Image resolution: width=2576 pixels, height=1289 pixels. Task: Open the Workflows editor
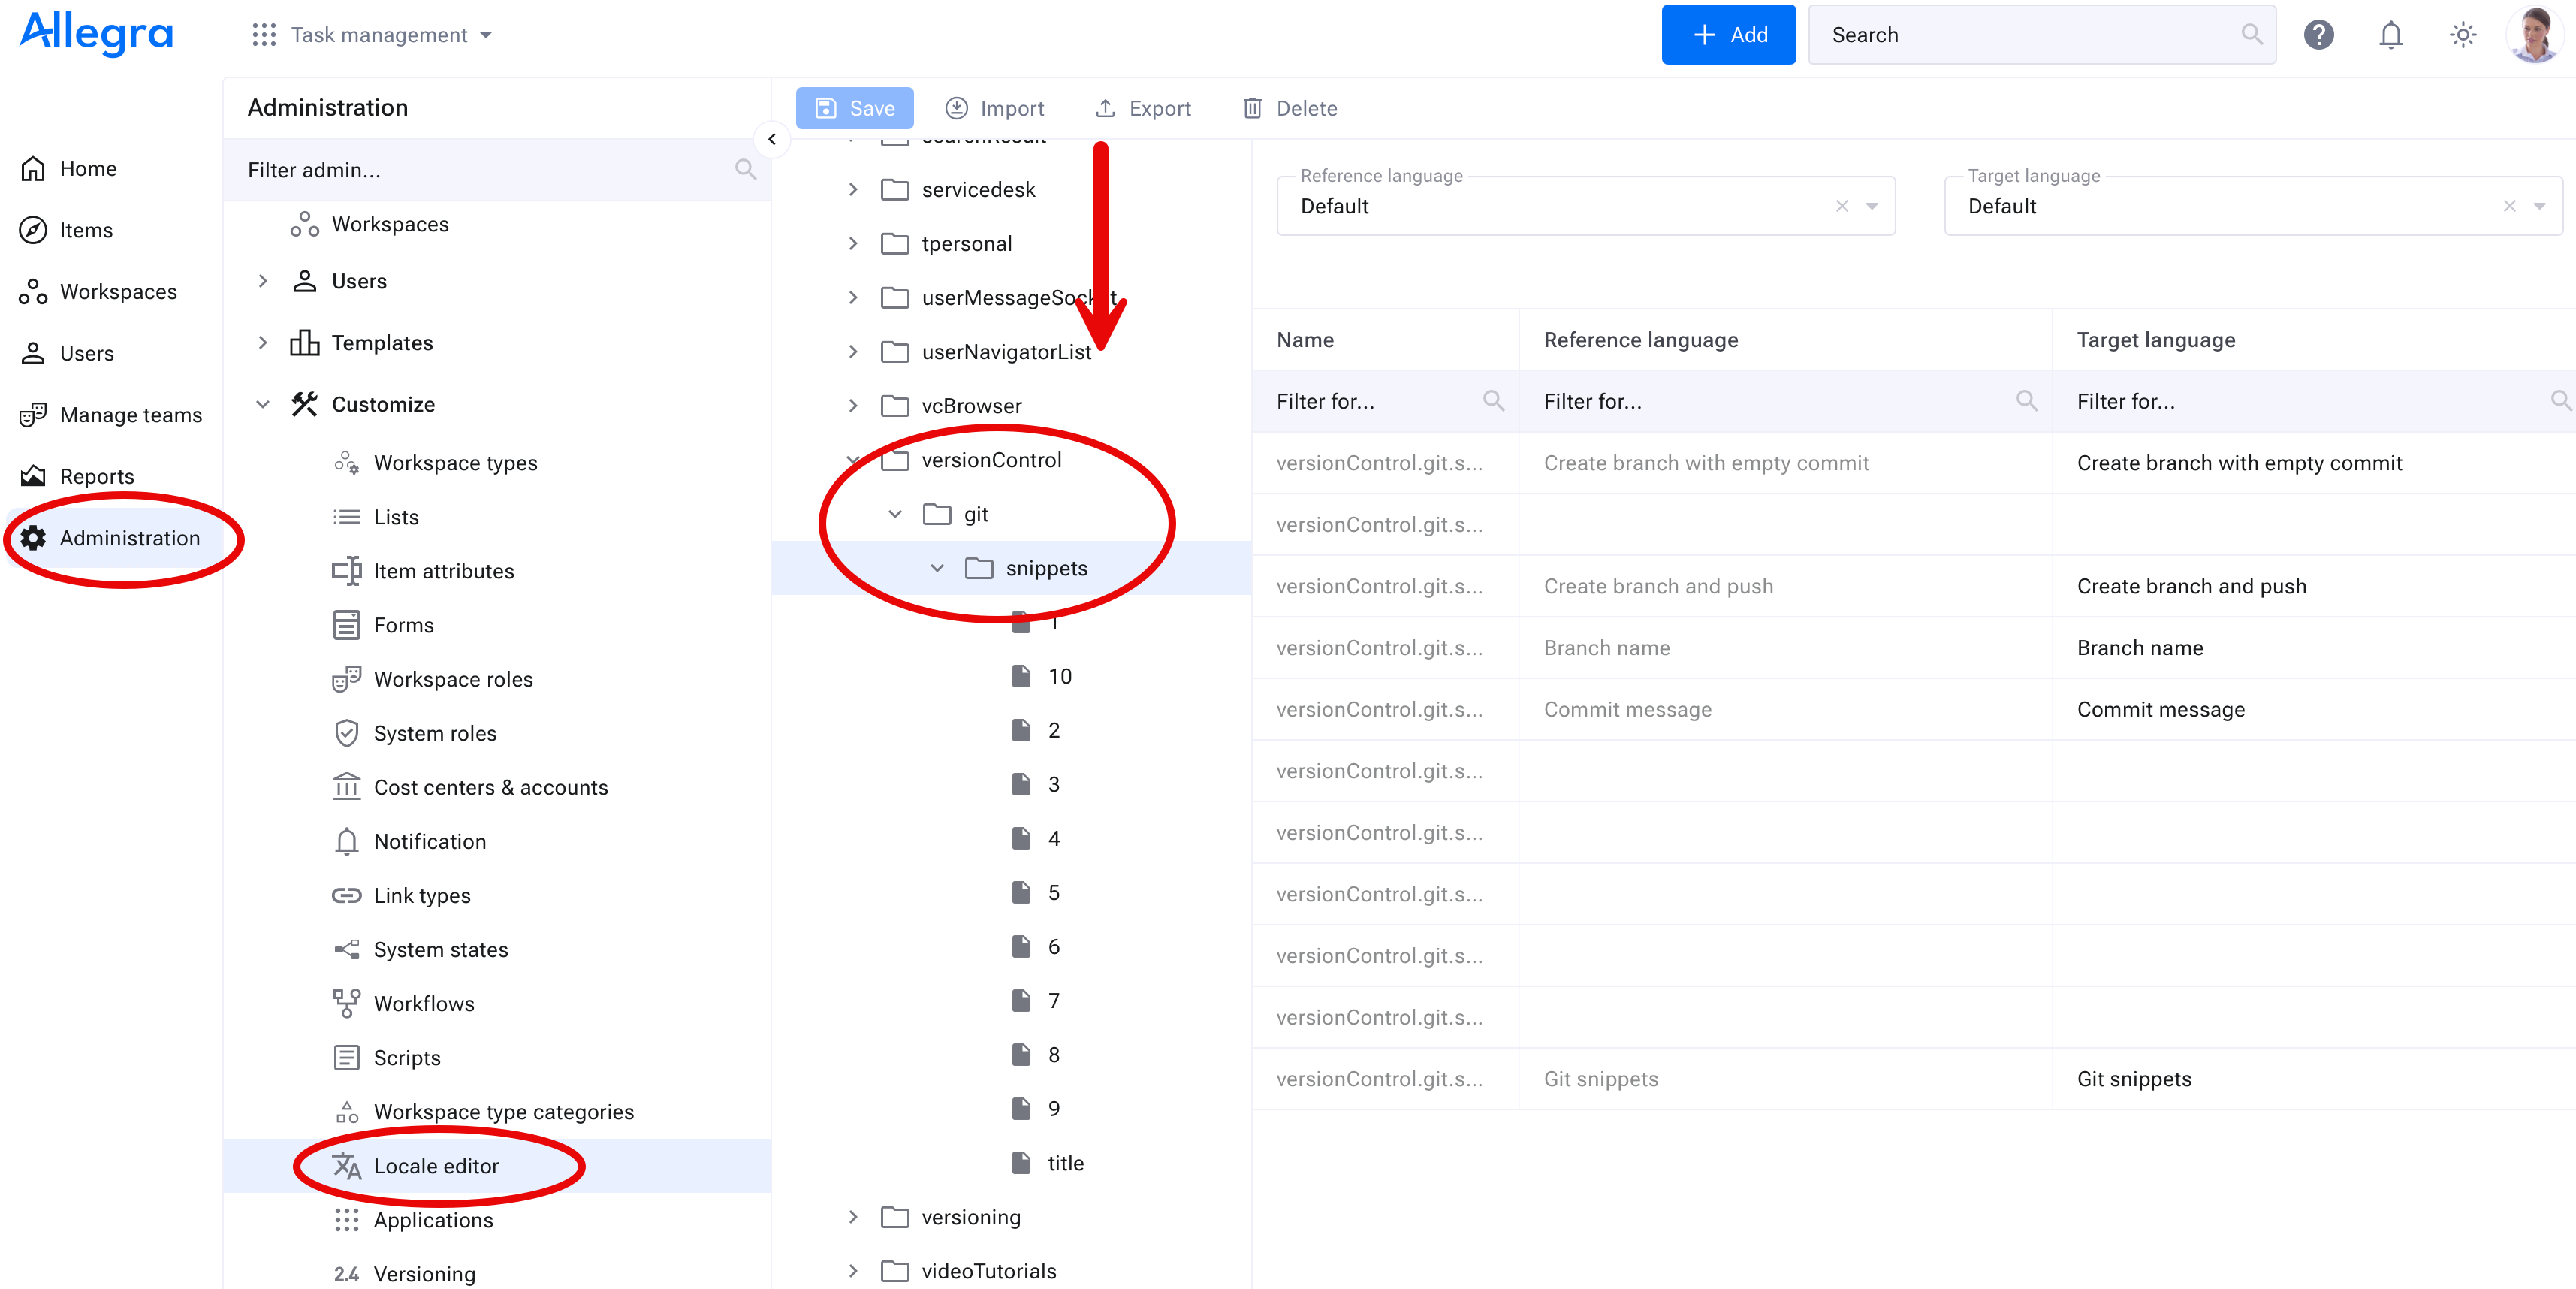click(x=424, y=1003)
